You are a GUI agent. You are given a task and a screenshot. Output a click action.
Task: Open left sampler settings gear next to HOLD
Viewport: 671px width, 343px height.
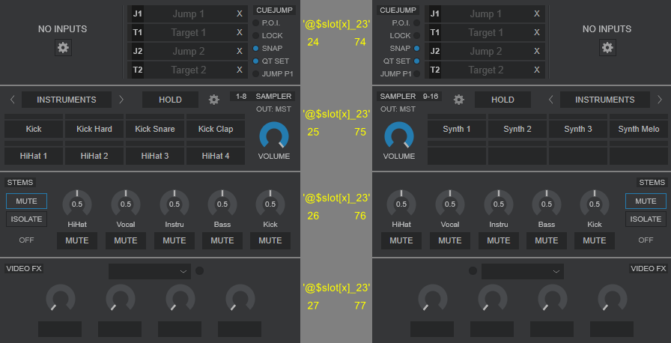click(214, 100)
